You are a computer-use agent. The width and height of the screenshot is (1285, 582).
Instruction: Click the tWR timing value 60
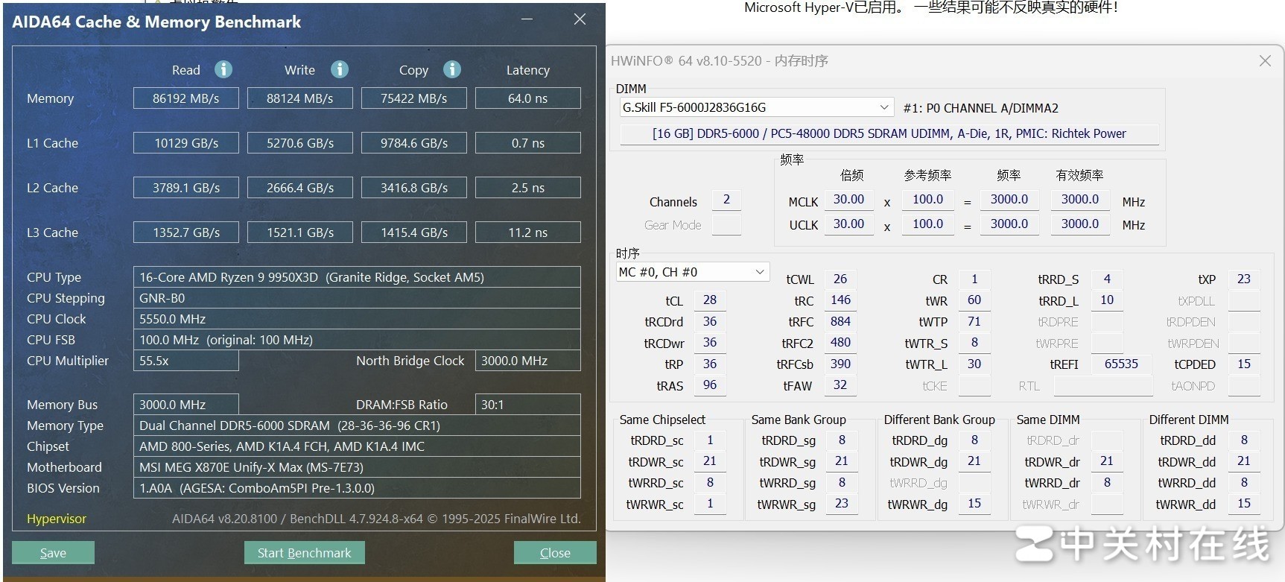[974, 300]
